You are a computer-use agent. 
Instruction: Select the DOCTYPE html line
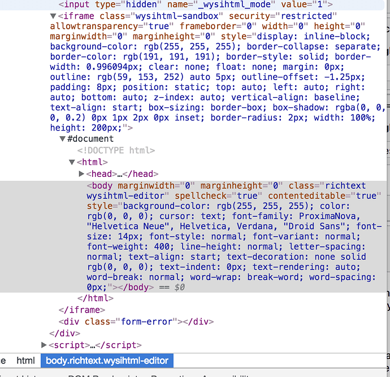[116, 150]
